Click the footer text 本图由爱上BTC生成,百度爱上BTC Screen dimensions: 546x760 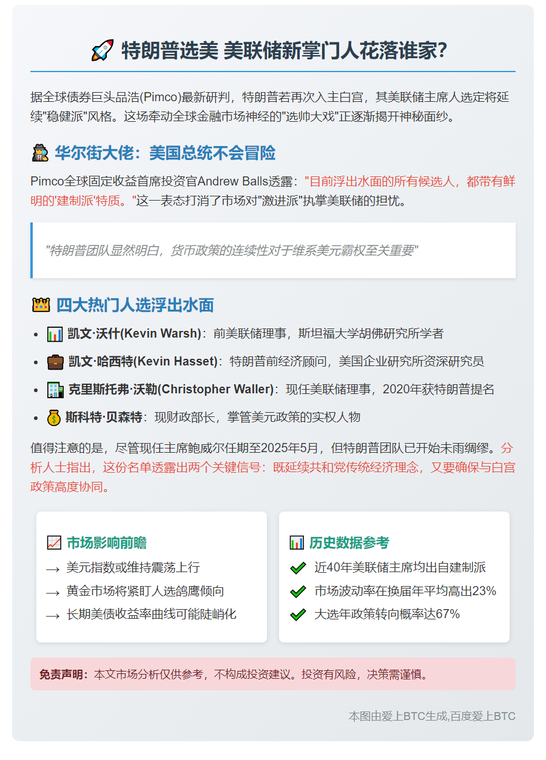pos(432,716)
